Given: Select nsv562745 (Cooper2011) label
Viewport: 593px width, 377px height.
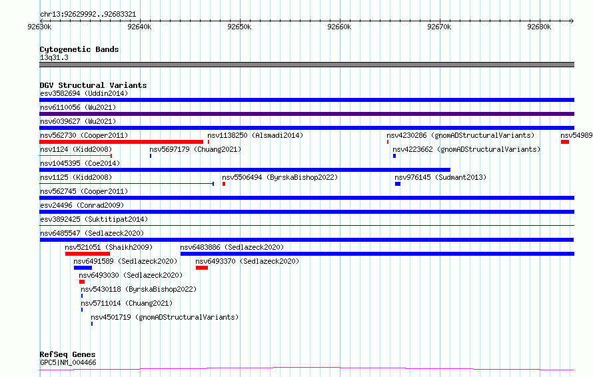Looking at the screenshot, I should (84, 191).
